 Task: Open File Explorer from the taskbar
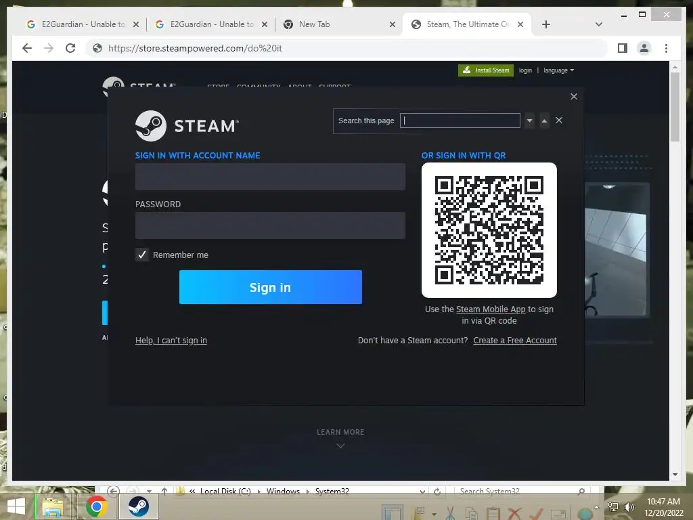tap(53, 506)
